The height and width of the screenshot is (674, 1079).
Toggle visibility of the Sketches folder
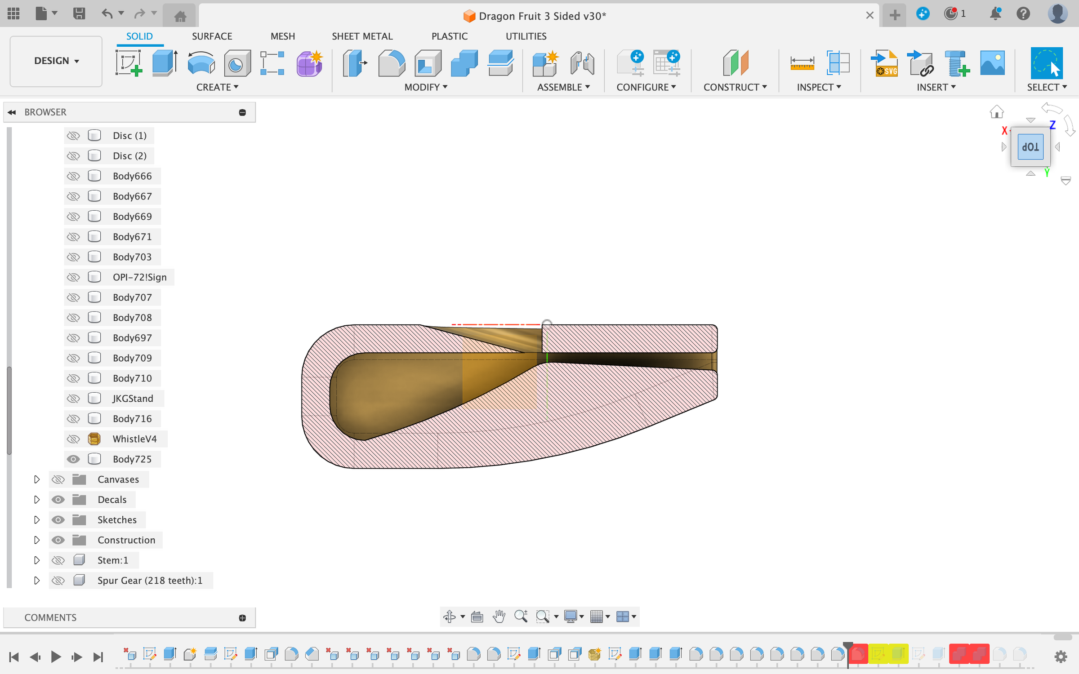pos(58,519)
